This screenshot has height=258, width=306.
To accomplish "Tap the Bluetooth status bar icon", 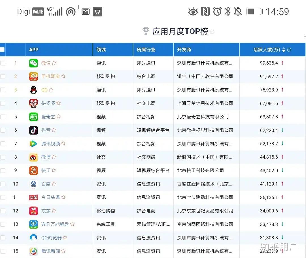I will pyautogui.click(x=228, y=12).
